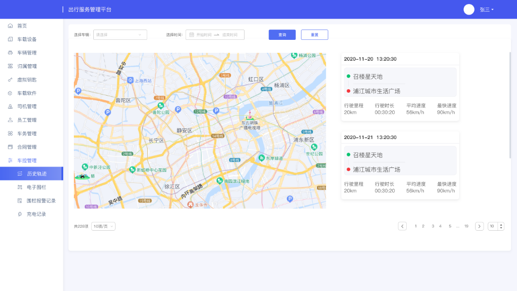Click the 开始时间 start time field
This screenshot has width=517, height=291.
point(204,34)
